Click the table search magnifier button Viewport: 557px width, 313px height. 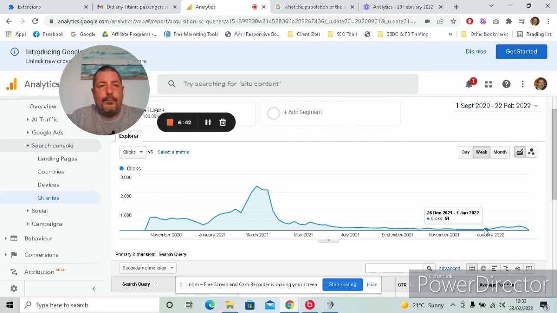click(429, 269)
